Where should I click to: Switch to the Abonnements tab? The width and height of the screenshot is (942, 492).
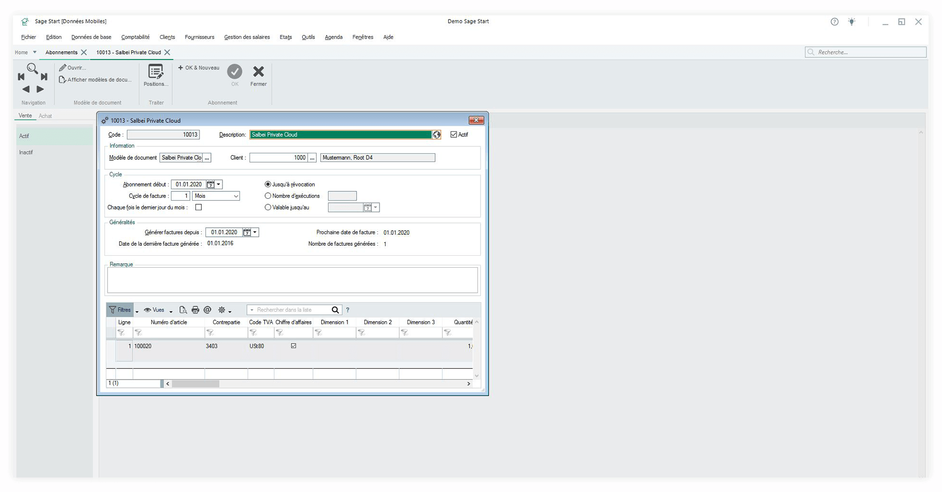(61, 52)
